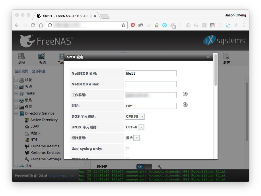Click the NetBIOS 名稱 input field
The width and height of the screenshot is (261, 196).
click(x=151, y=74)
